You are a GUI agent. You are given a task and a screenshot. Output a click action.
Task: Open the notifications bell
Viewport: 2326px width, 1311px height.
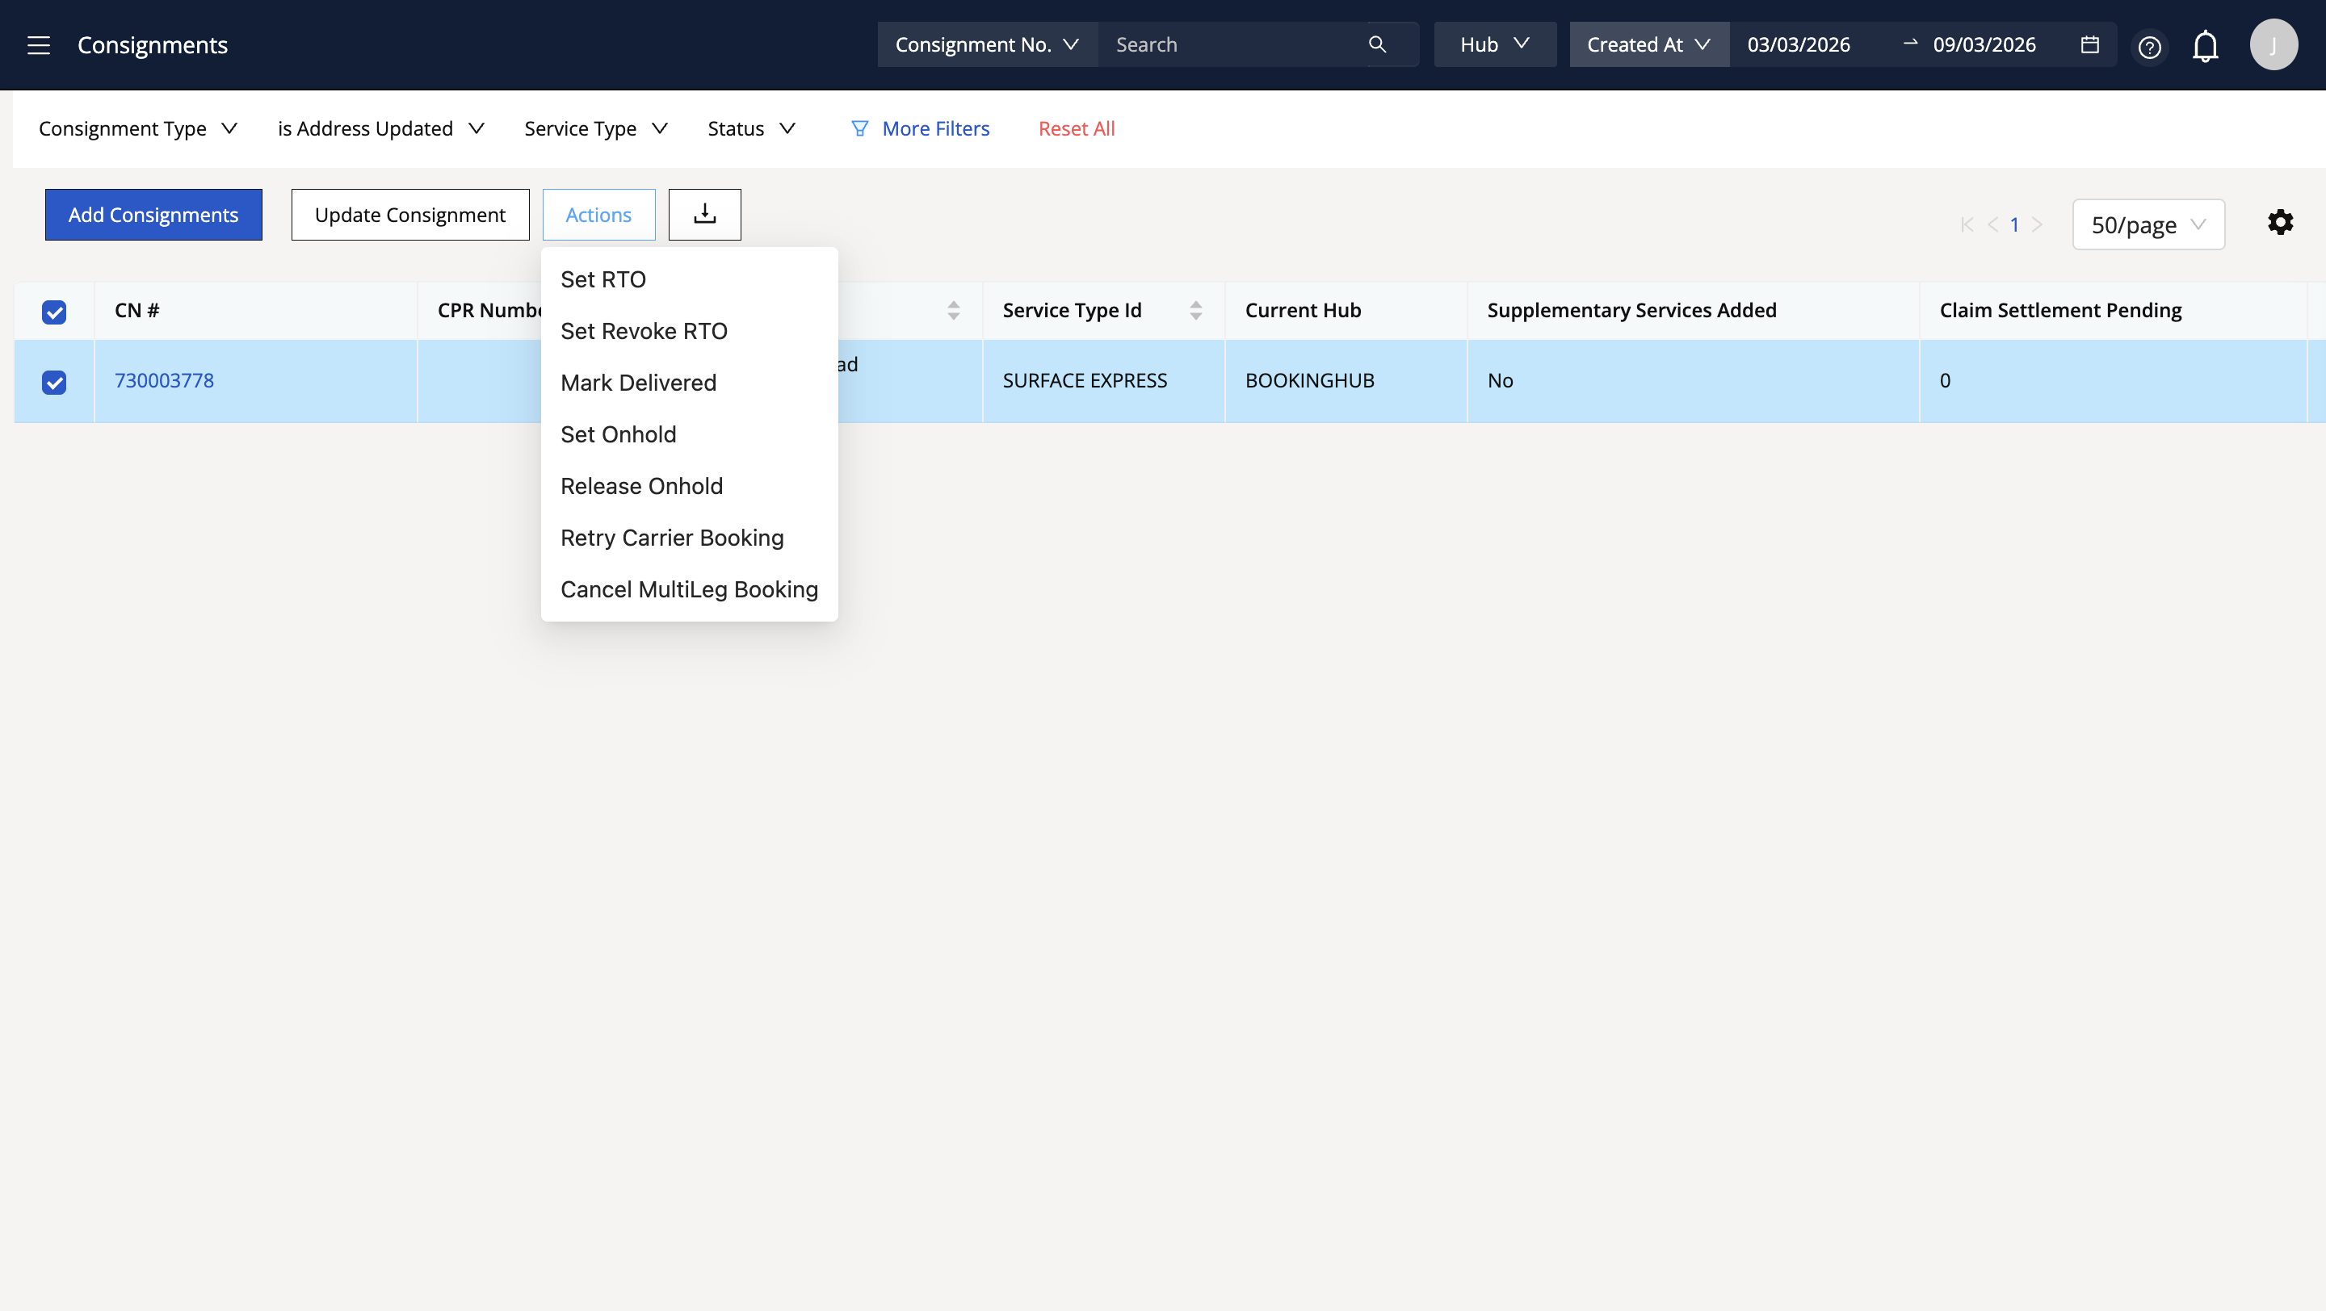(x=2205, y=45)
